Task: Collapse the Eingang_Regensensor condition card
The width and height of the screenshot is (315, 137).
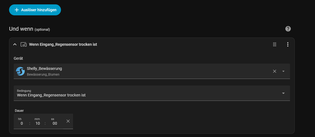Action: (15, 44)
